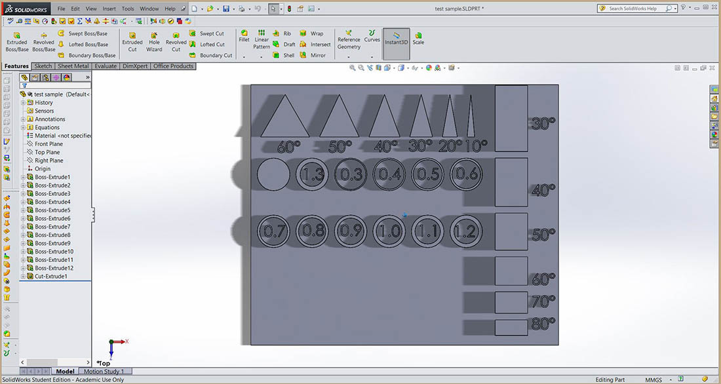Select the Rib feature tool
Screen dimensions: 721x384
pyautogui.click(x=282, y=33)
